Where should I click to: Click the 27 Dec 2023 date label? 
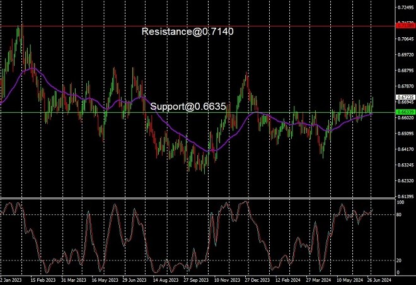[257, 280]
